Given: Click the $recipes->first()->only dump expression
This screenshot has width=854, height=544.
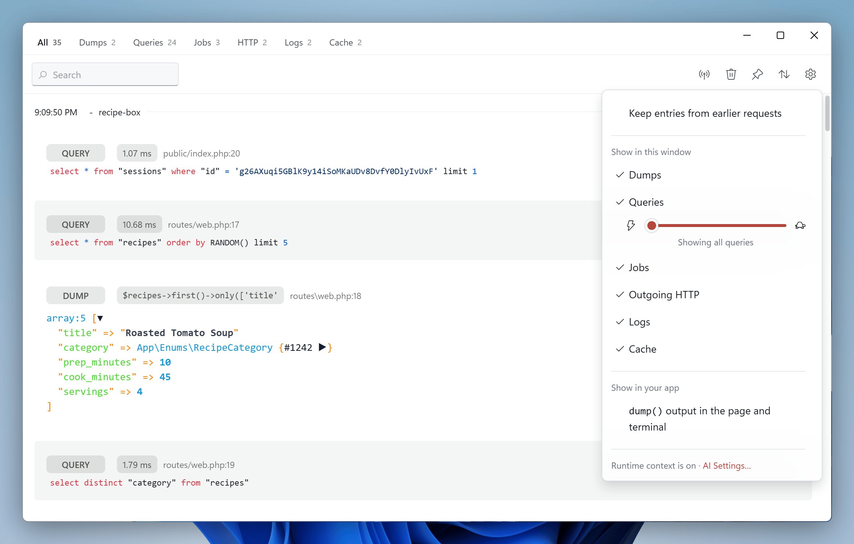Looking at the screenshot, I should tap(200, 296).
